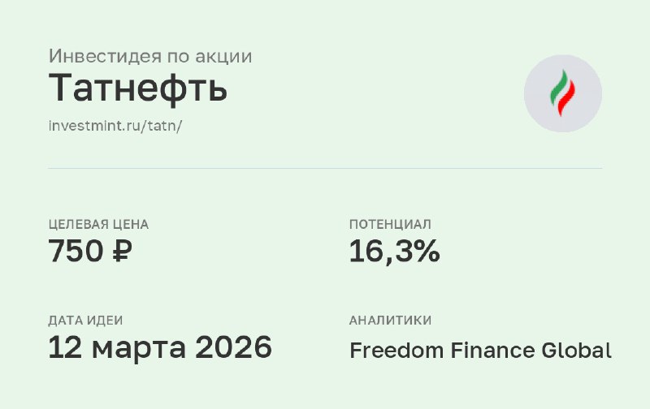
Task: Select the 16,3% potential value
Action: tap(395, 252)
